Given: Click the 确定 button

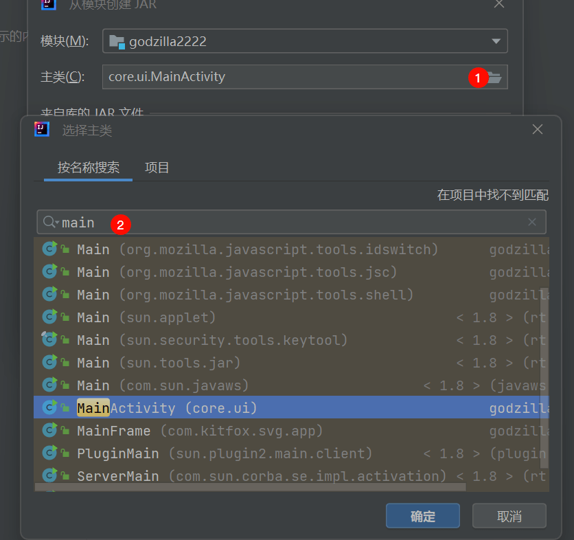Looking at the screenshot, I should coord(422,516).
